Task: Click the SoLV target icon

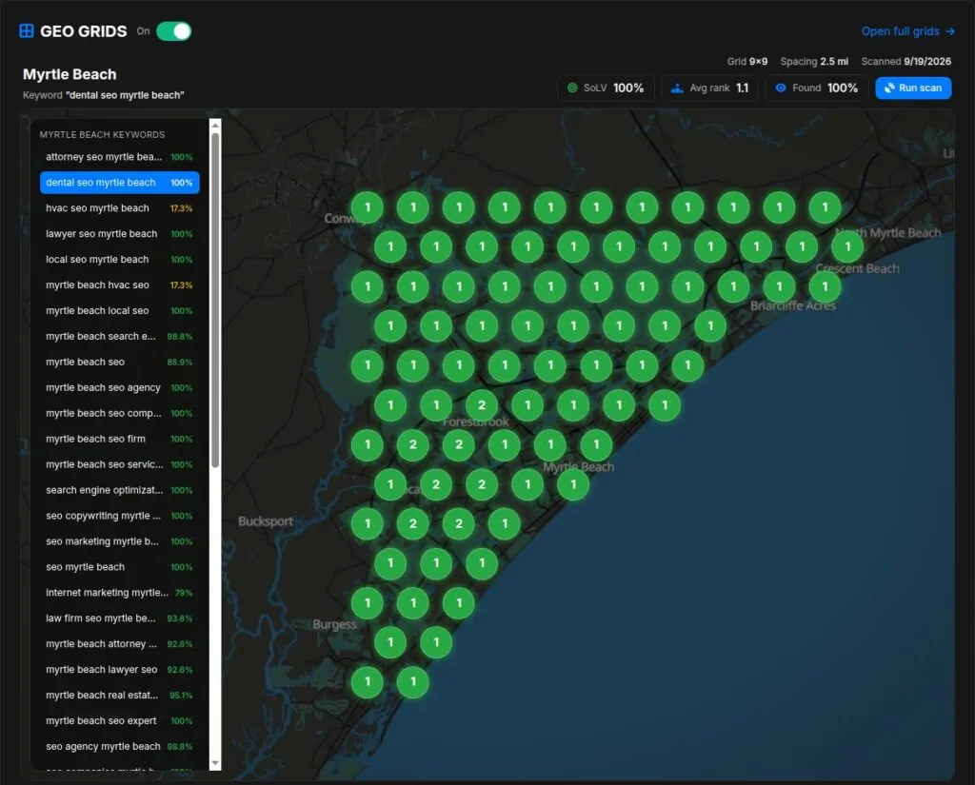Action: tap(572, 88)
